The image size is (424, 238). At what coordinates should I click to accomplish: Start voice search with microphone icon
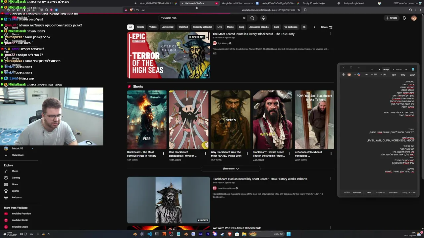click(x=263, y=18)
